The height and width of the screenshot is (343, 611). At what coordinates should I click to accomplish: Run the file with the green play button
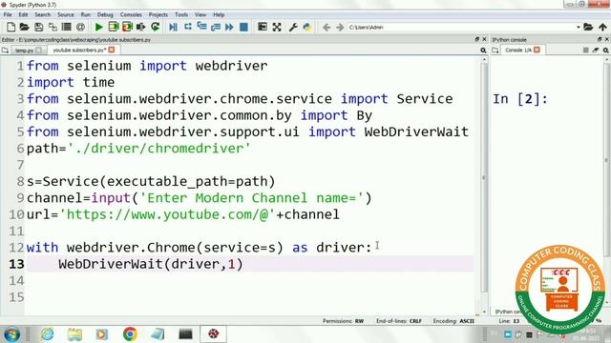pyautogui.click(x=99, y=27)
